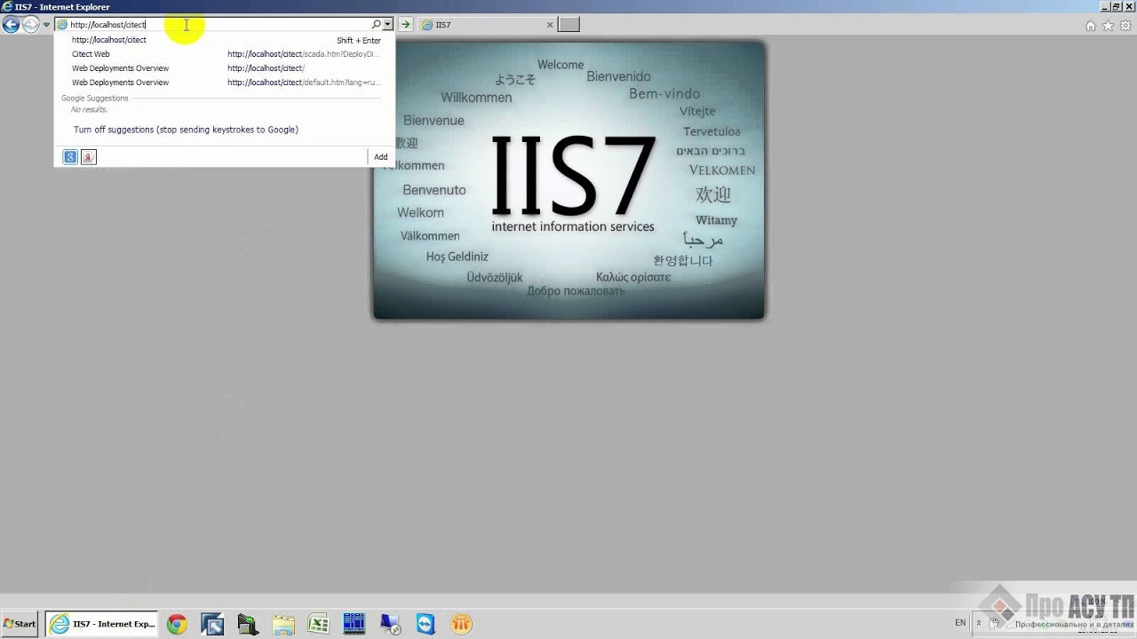This screenshot has width=1137, height=639.
Task: Click inside the address bar URL field
Action: click(x=219, y=25)
